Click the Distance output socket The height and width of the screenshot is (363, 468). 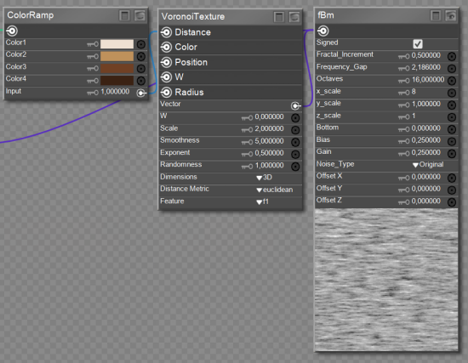point(166,32)
